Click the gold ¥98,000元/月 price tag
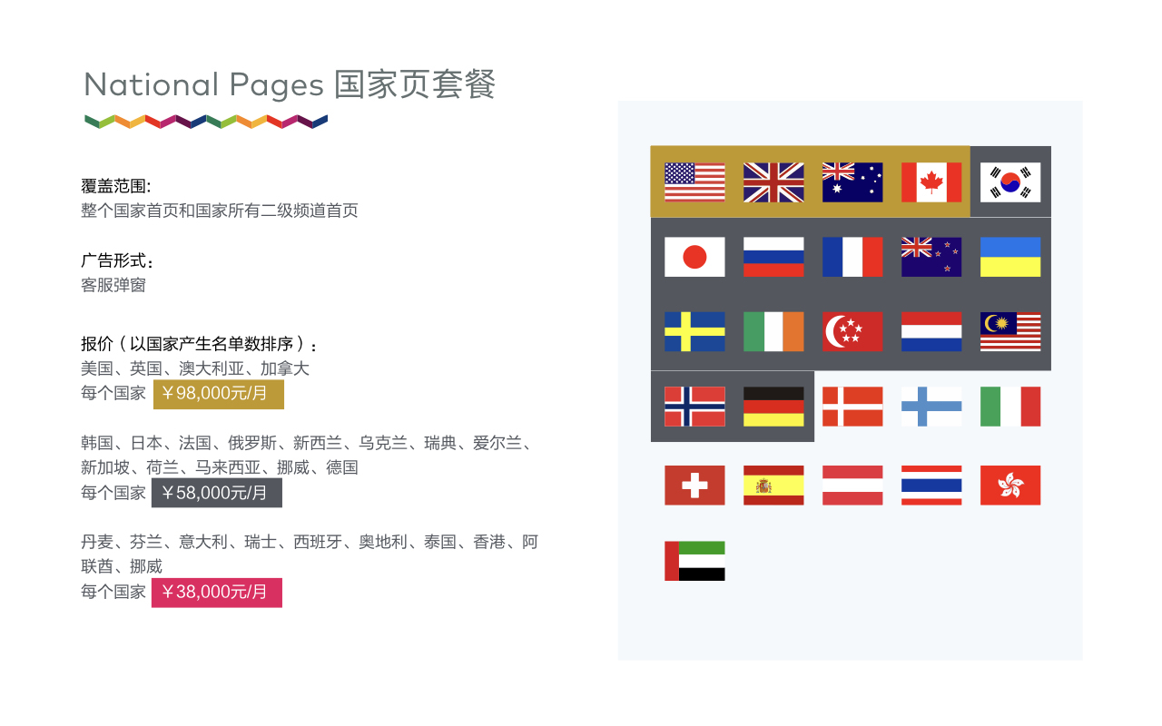The image size is (1162, 726). click(218, 394)
